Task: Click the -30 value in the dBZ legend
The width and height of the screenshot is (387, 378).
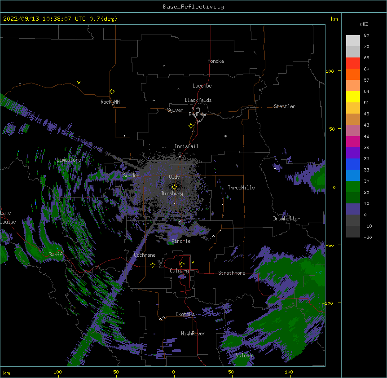Action: coord(368,237)
